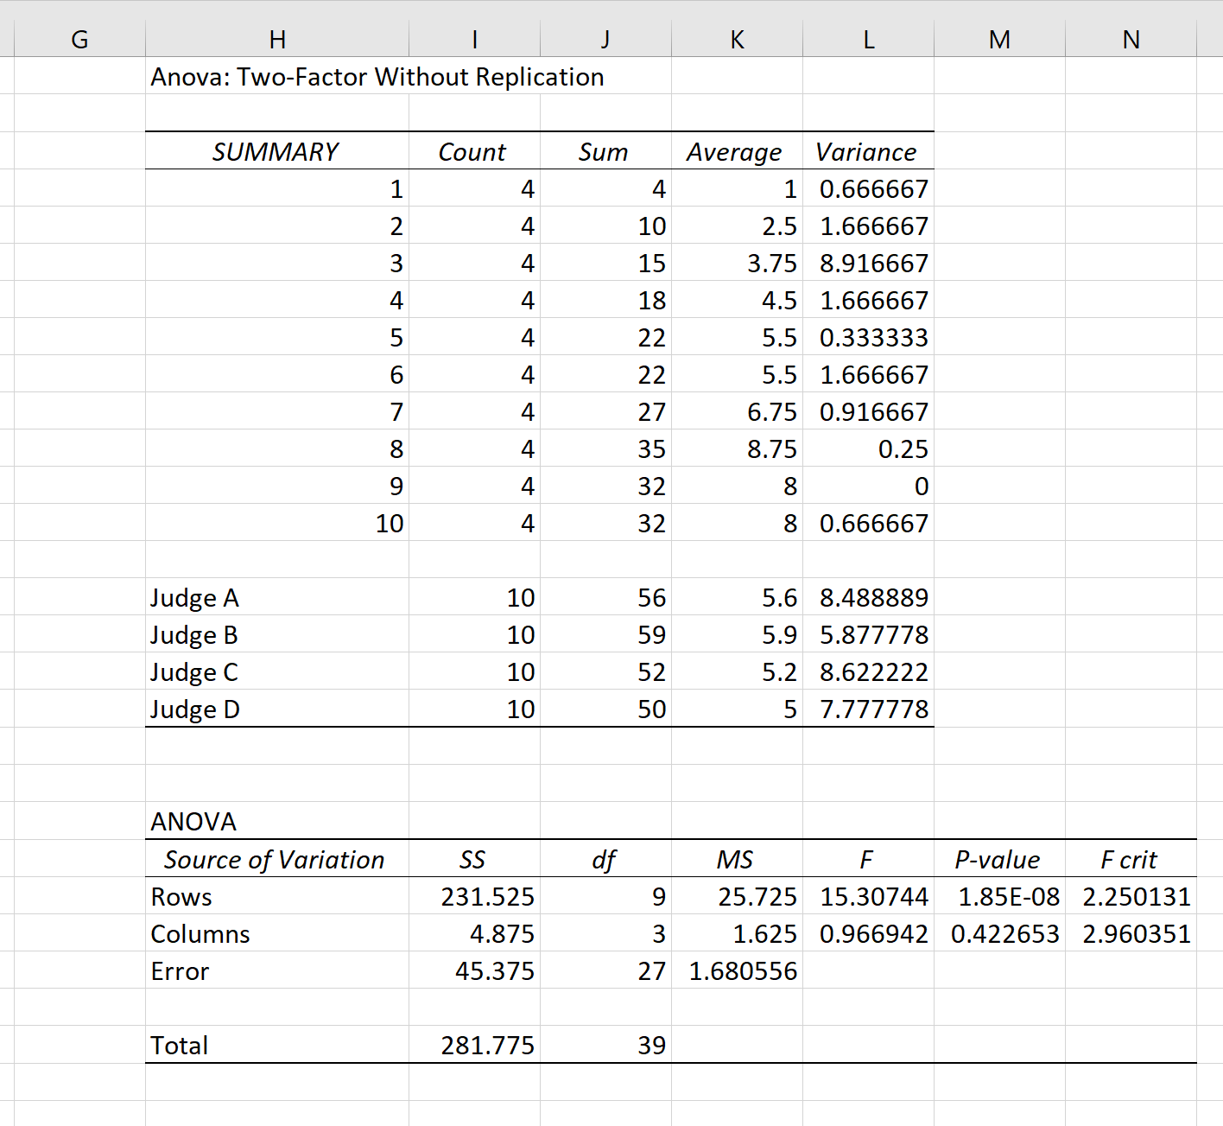Select column N header
1223x1126 pixels.
click(x=1131, y=39)
